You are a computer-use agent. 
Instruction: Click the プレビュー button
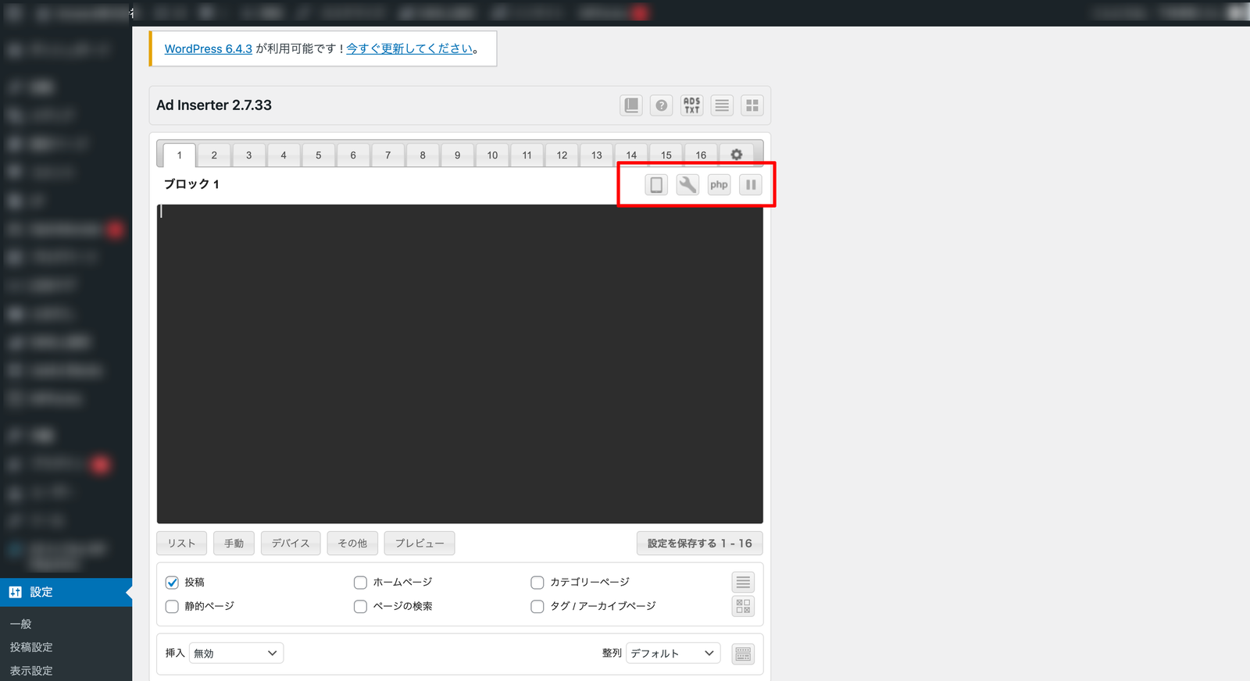pyautogui.click(x=420, y=544)
